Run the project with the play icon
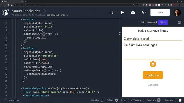Image resolution: width=184 pixels, height=103 pixels. click(122, 12)
